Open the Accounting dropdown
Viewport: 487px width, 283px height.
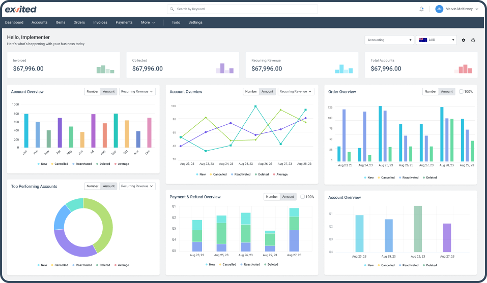pyautogui.click(x=389, y=40)
